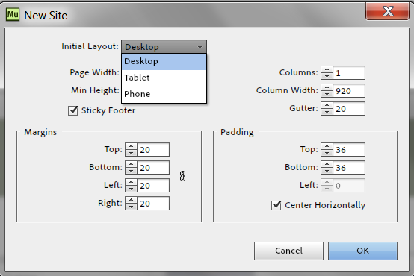Screen dimensions: 414x276
Task: Increase Columns with the up arrow
Action: click(327, 69)
